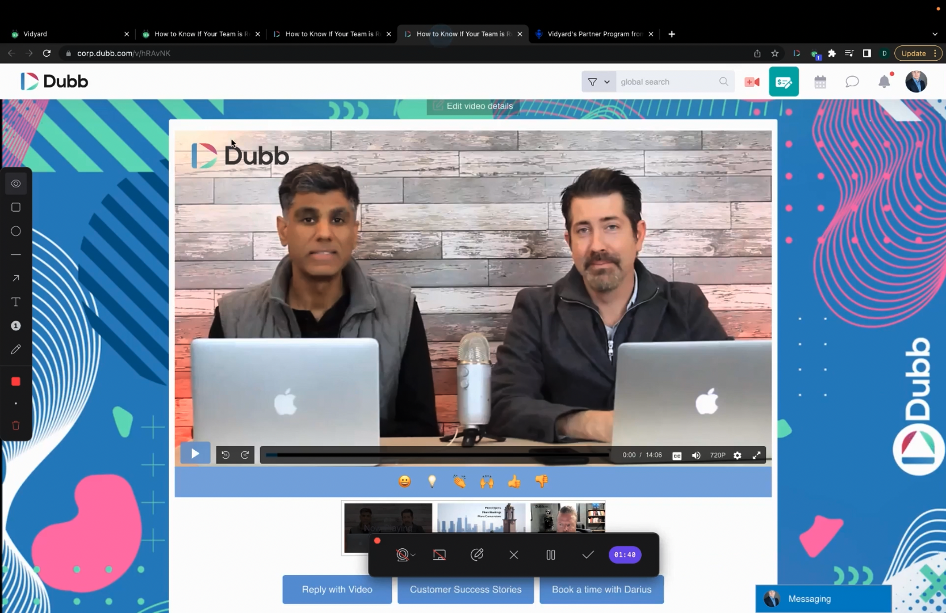
Task: Toggle annotation visibility eye icon
Action: coord(16,183)
